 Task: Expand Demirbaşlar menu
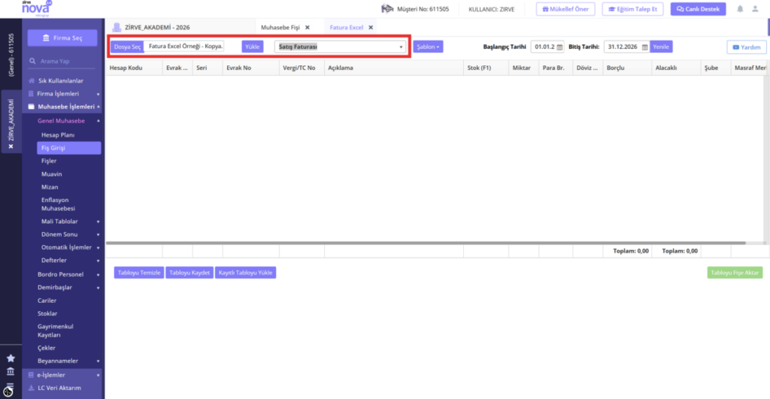(99, 288)
